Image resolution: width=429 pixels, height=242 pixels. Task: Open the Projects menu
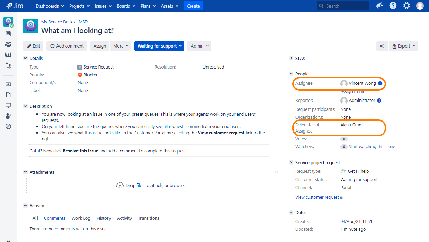tap(79, 6)
